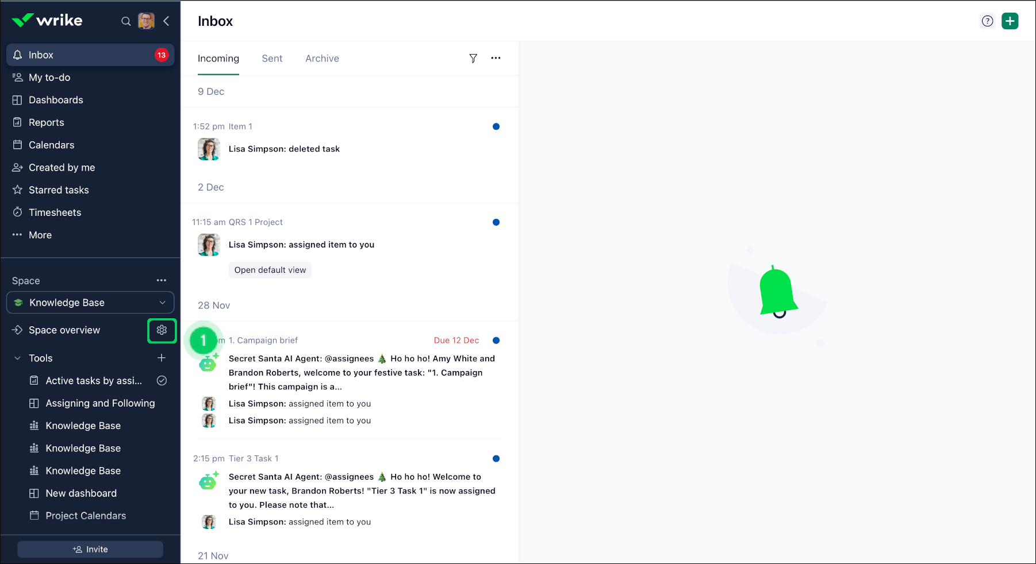Toggle unread dot on QRS 1 Project
This screenshot has width=1036, height=564.
tap(496, 222)
